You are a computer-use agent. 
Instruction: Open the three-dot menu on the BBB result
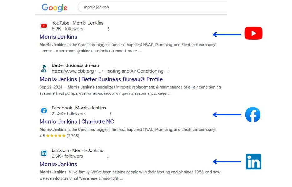coord(168,71)
